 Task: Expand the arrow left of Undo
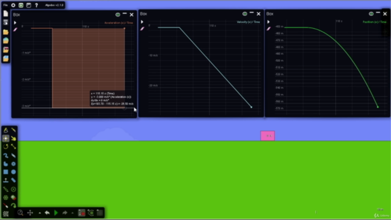tap(40, 213)
